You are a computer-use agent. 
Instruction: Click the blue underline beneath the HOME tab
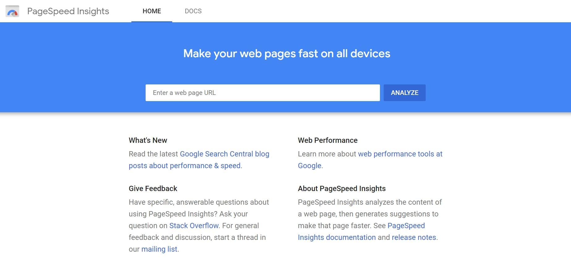151,21
